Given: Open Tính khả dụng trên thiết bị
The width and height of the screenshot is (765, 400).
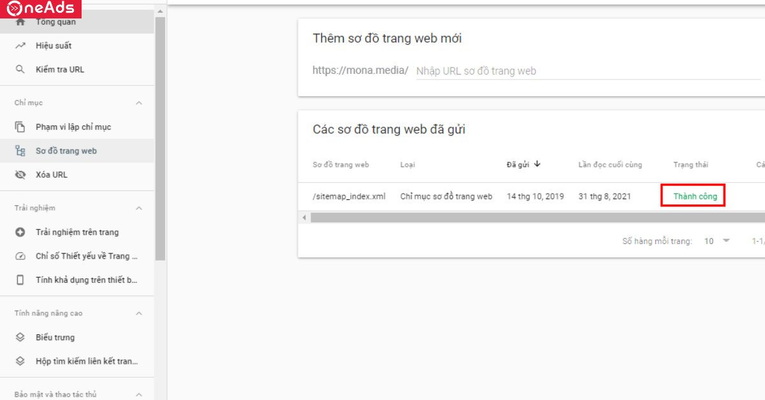Looking at the screenshot, I should (77, 280).
